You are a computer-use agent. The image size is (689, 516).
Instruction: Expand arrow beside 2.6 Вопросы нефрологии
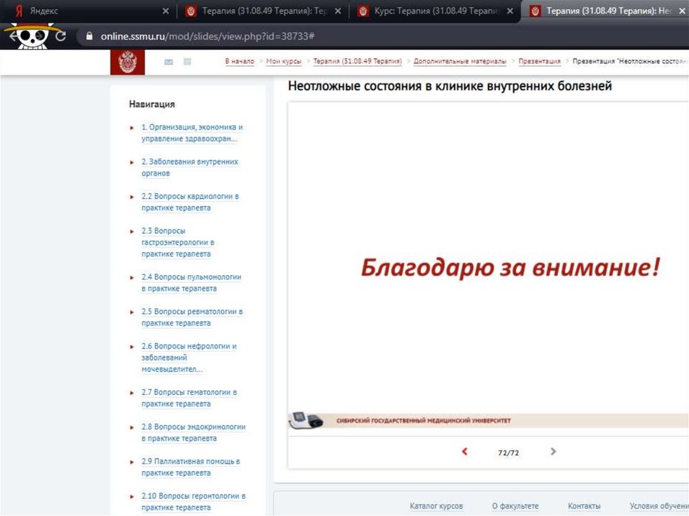[132, 346]
